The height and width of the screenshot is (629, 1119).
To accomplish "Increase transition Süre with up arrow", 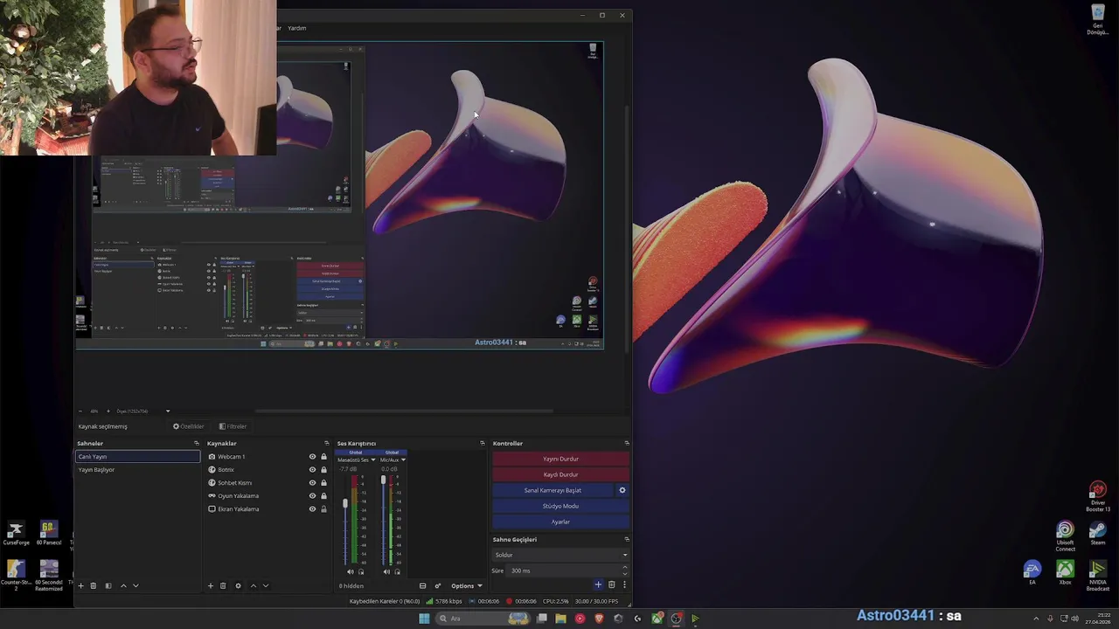I will [624, 568].
